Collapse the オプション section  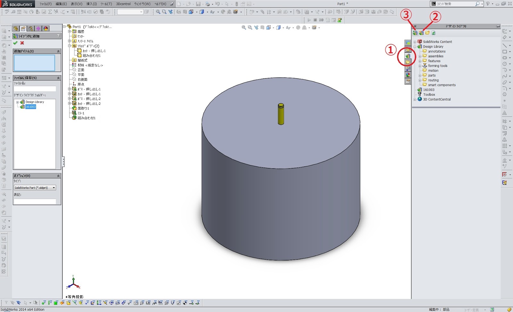pos(58,176)
